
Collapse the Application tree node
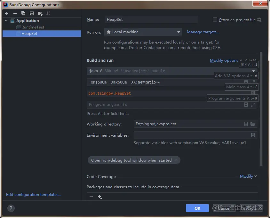pos(6,20)
